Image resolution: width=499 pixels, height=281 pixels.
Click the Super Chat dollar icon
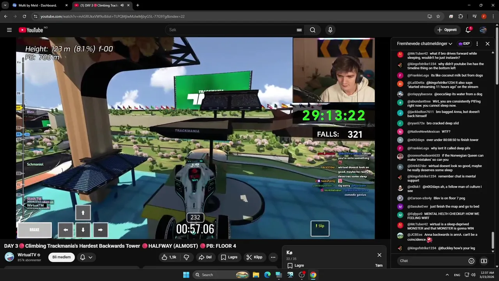pyautogui.click(x=484, y=261)
